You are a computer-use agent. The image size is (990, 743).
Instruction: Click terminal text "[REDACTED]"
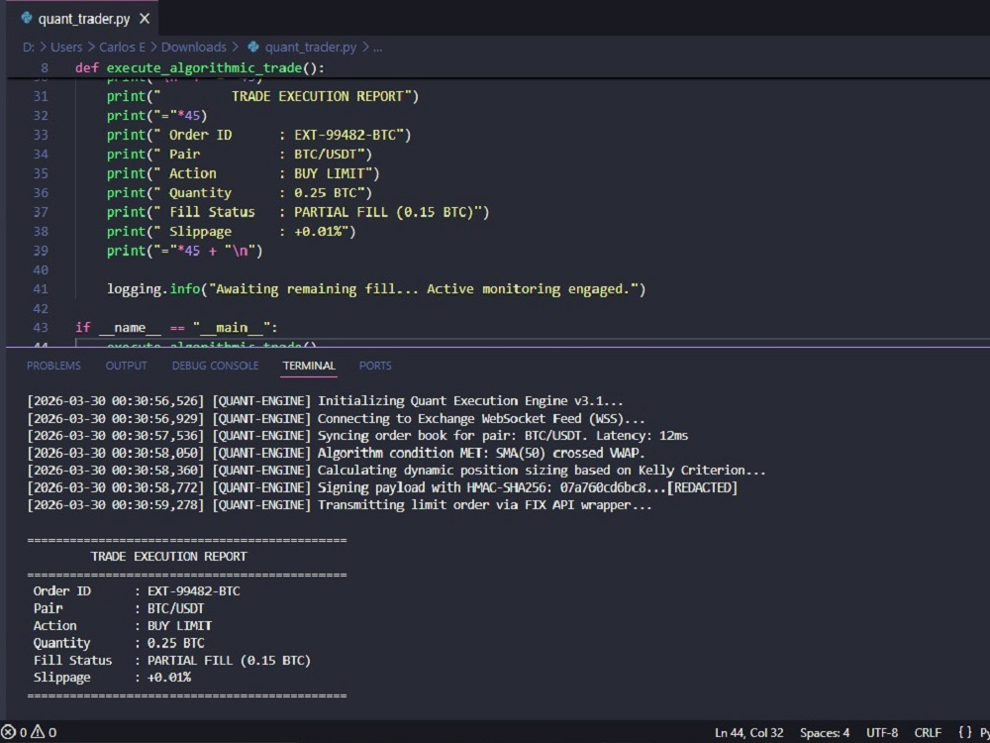702,487
